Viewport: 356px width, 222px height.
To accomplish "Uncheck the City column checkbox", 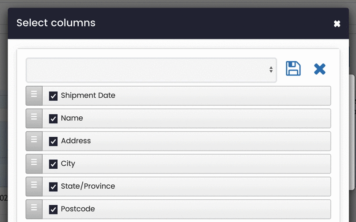I will [53, 164].
